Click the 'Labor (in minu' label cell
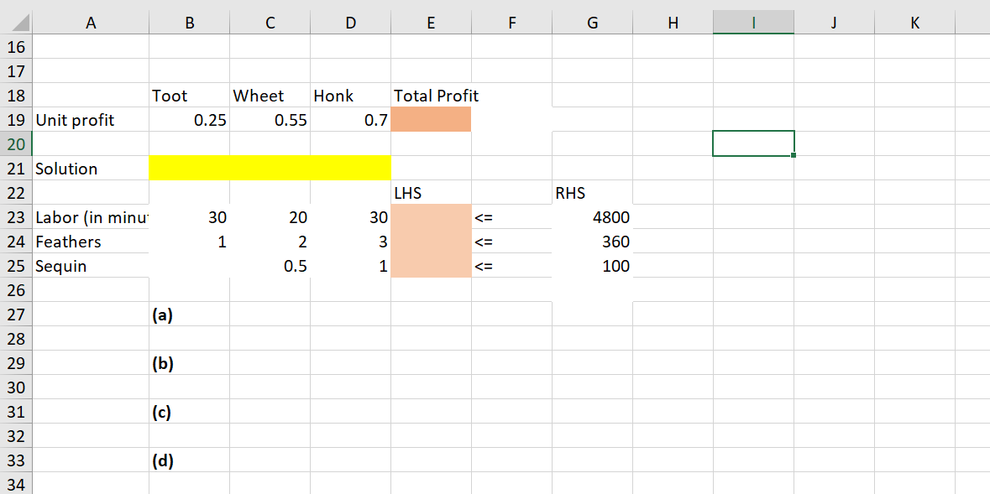This screenshot has width=990, height=494. click(91, 217)
